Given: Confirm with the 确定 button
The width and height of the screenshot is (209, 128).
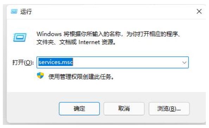Looking at the screenshot, I should pos(79,109).
